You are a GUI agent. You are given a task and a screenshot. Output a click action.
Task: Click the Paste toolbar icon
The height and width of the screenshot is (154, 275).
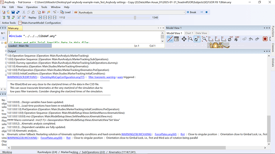[x=33, y=12]
